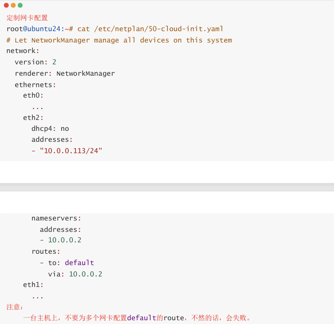334x324 pixels.
Task: Click the warning sentence about default route
Action: [137, 318]
